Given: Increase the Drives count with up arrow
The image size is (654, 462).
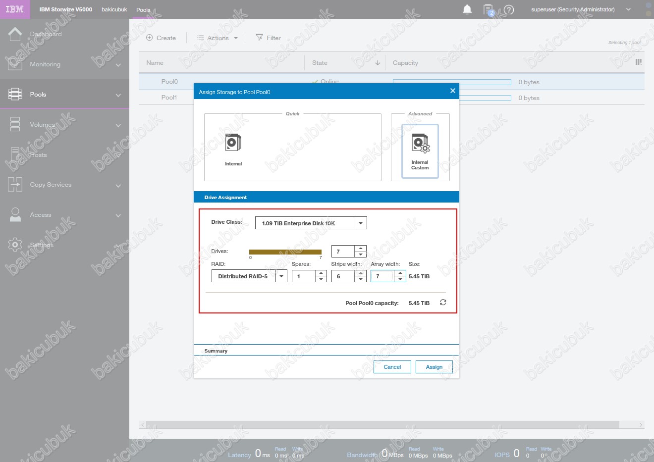Looking at the screenshot, I should (x=361, y=249).
